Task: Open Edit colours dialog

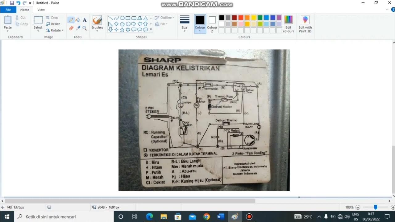Action: coord(288,24)
